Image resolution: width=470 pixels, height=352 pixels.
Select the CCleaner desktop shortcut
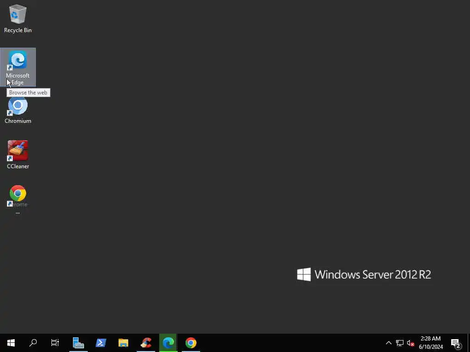18,155
